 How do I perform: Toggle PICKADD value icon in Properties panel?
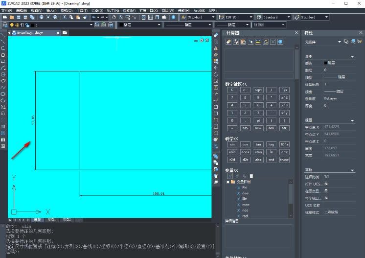(x=346, y=42)
